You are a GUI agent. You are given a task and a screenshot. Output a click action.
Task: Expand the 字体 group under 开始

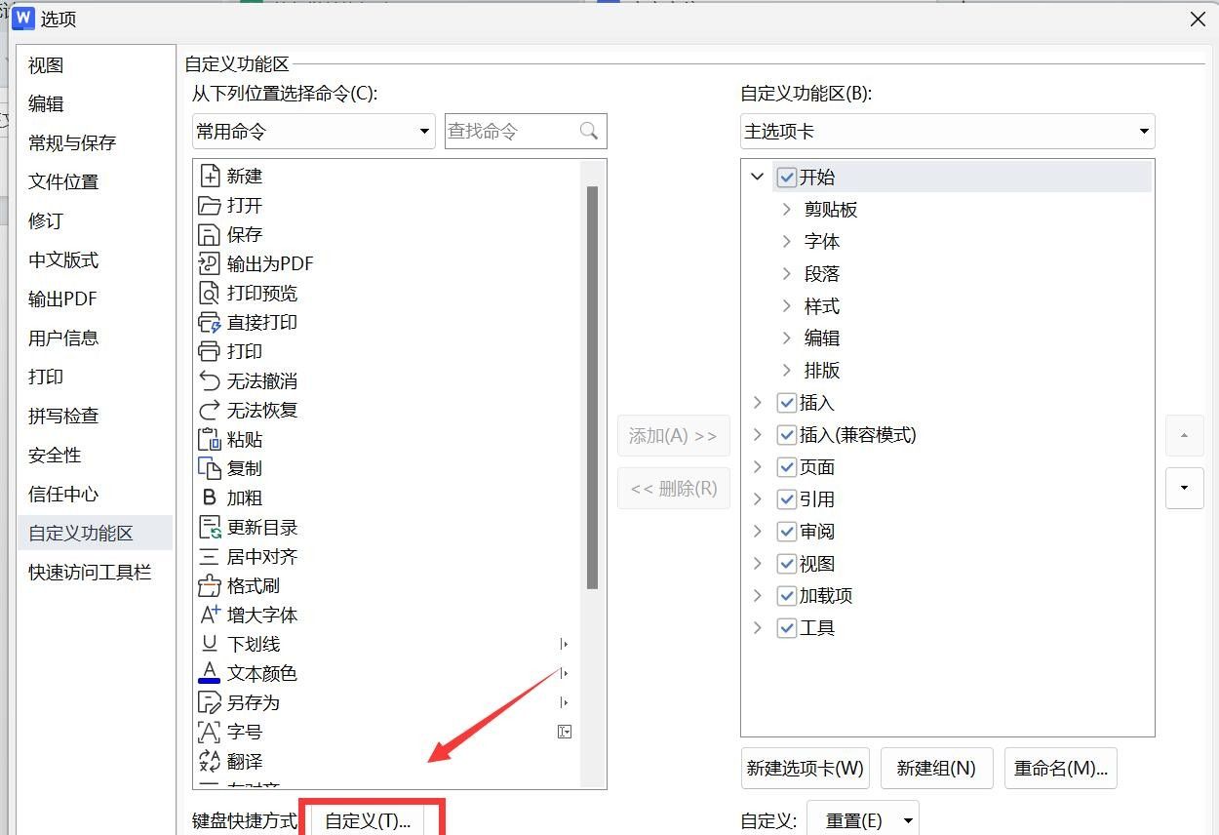pos(788,241)
